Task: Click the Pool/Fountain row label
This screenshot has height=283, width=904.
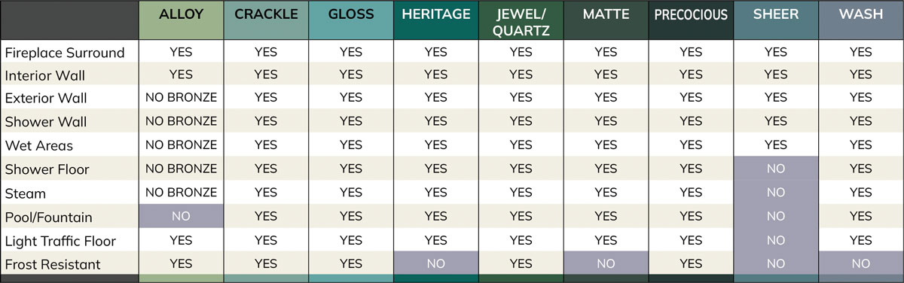Action: click(x=48, y=218)
